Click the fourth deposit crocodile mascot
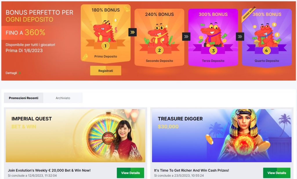297x179 pixels. [x=265, y=36]
